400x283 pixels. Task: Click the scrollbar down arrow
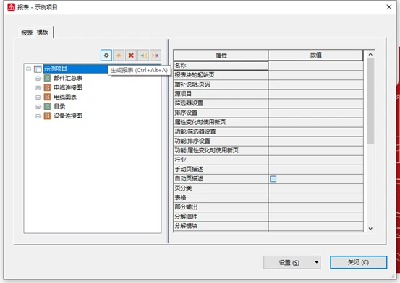370,228
